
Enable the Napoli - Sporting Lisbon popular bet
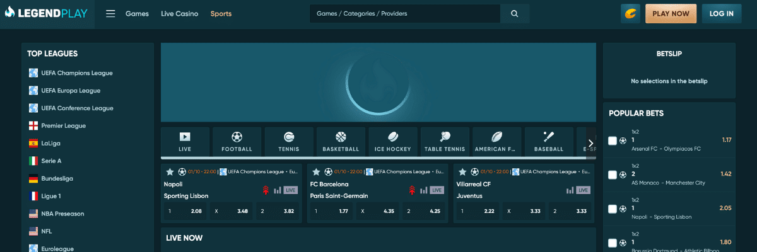click(x=612, y=209)
